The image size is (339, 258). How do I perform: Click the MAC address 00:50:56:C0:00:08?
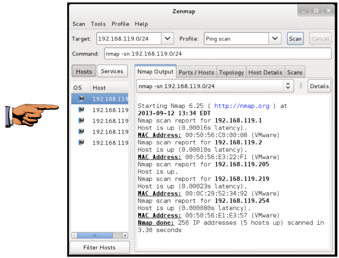tap(216, 135)
